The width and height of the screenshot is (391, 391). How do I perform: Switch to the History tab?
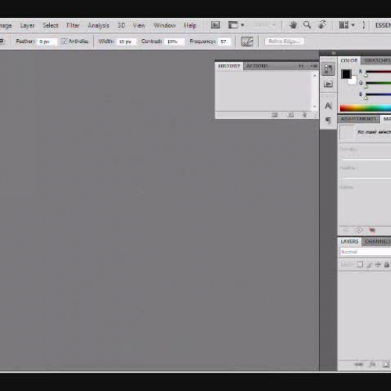tap(229, 66)
